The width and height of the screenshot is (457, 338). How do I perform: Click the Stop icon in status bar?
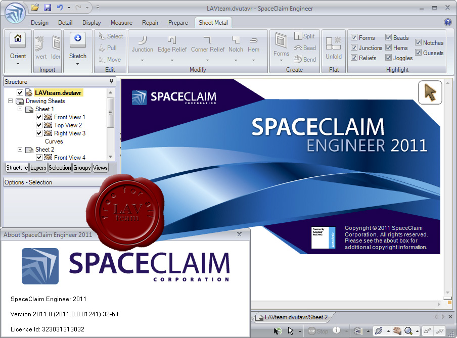[318, 331]
